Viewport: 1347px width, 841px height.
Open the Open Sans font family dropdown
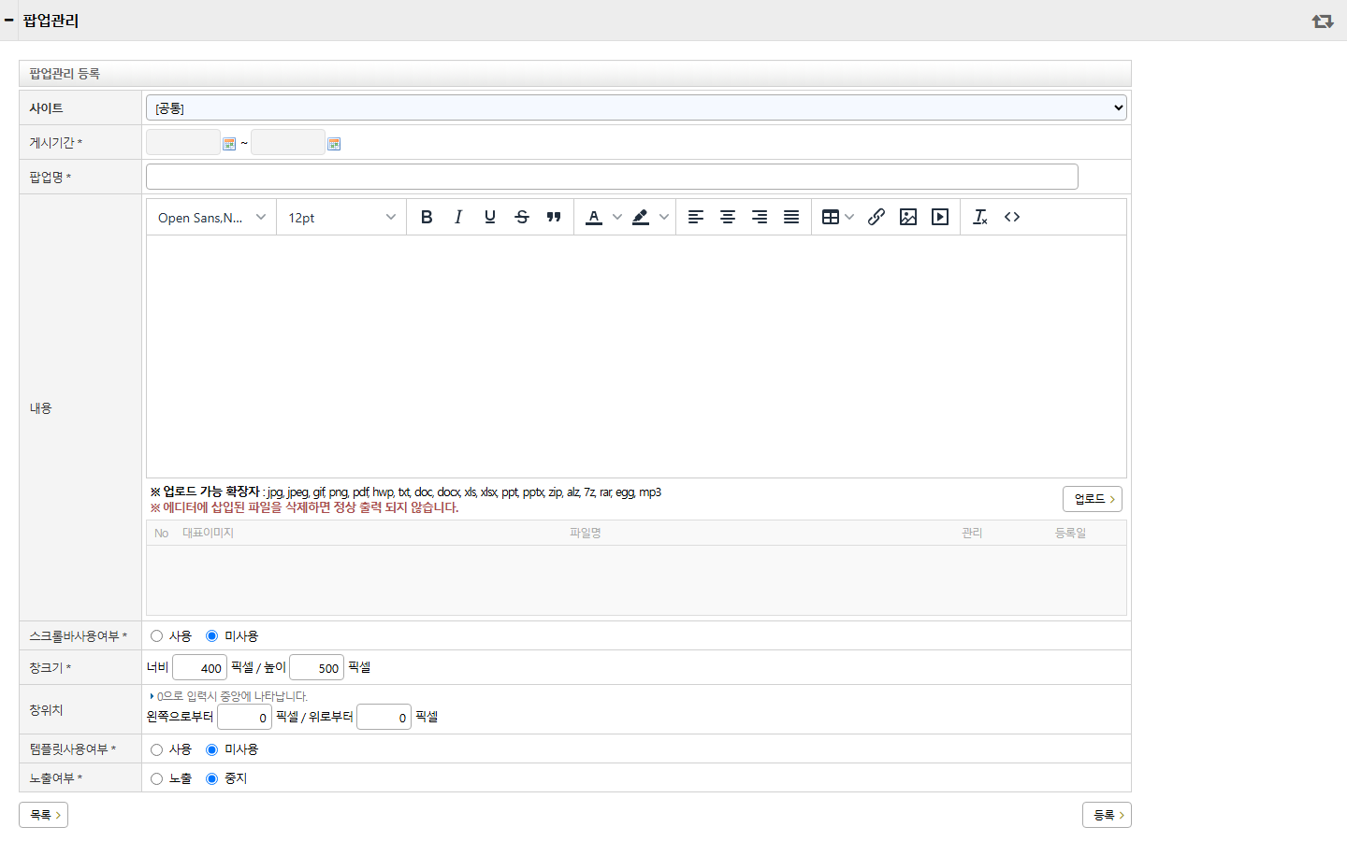click(x=211, y=217)
